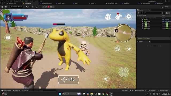171x96 pixels.
Task: Open the add content dropdown in toolbar
Action: tap(27, 7)
